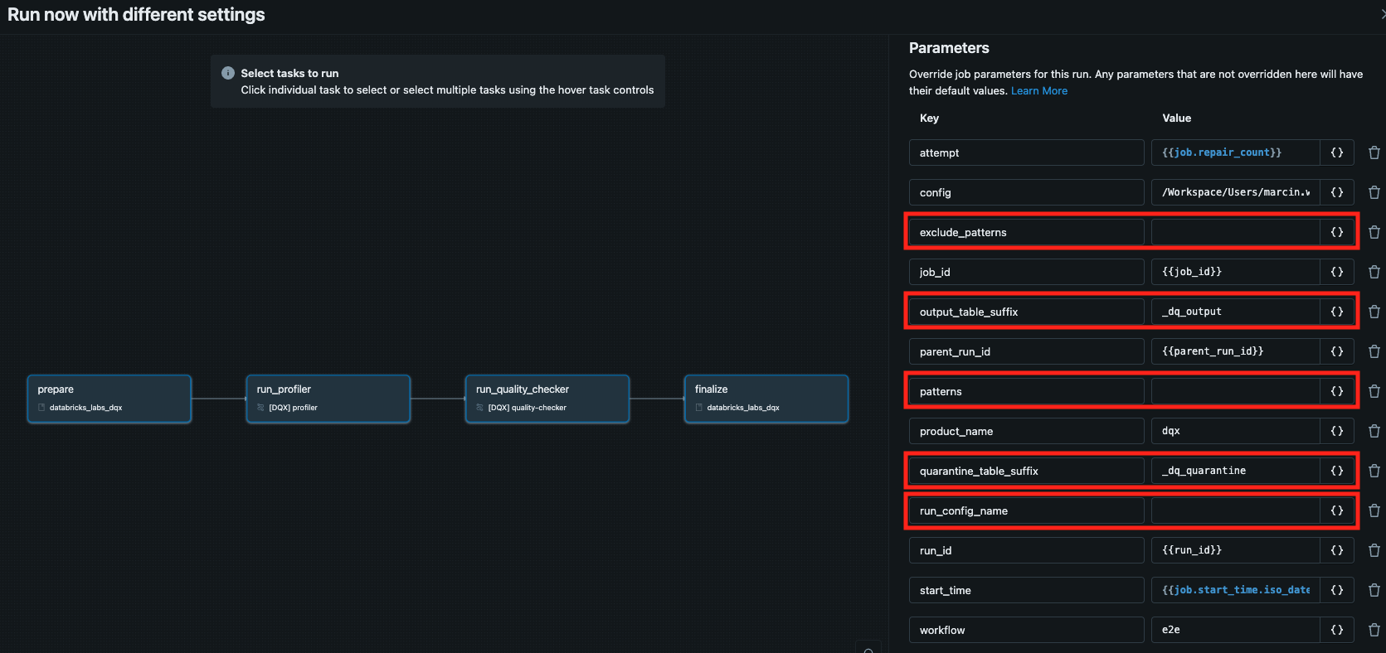
Task: Click the curly braces icon for attempt parameter
Action: click(x=1336, y=152)
